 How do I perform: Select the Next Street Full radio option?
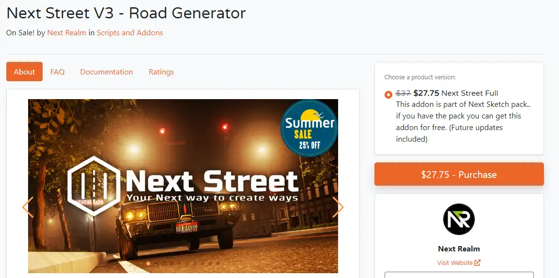[x=388, y=95]
